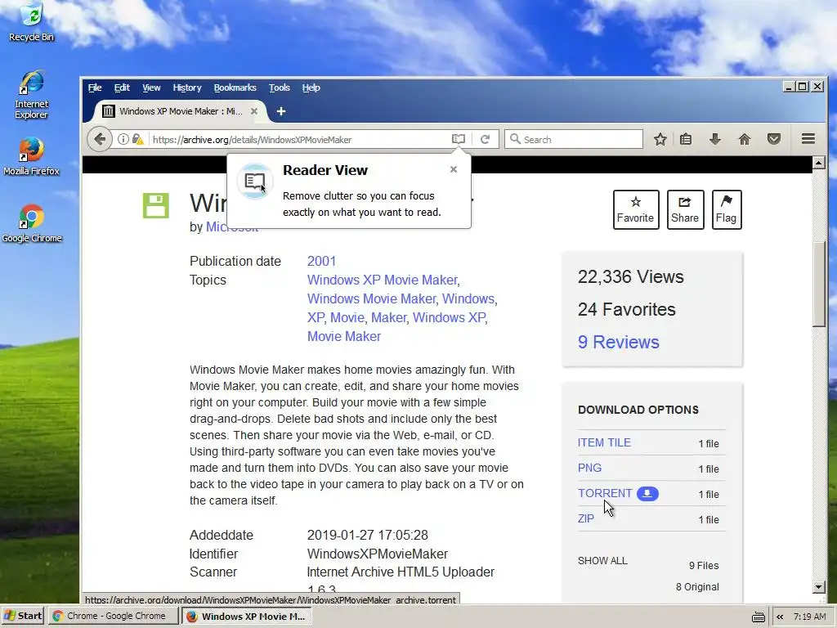Toggle Reader View icon in address bar
Image resolution: width=837 pixels, height=628 pixels.
tap(459, 139)
